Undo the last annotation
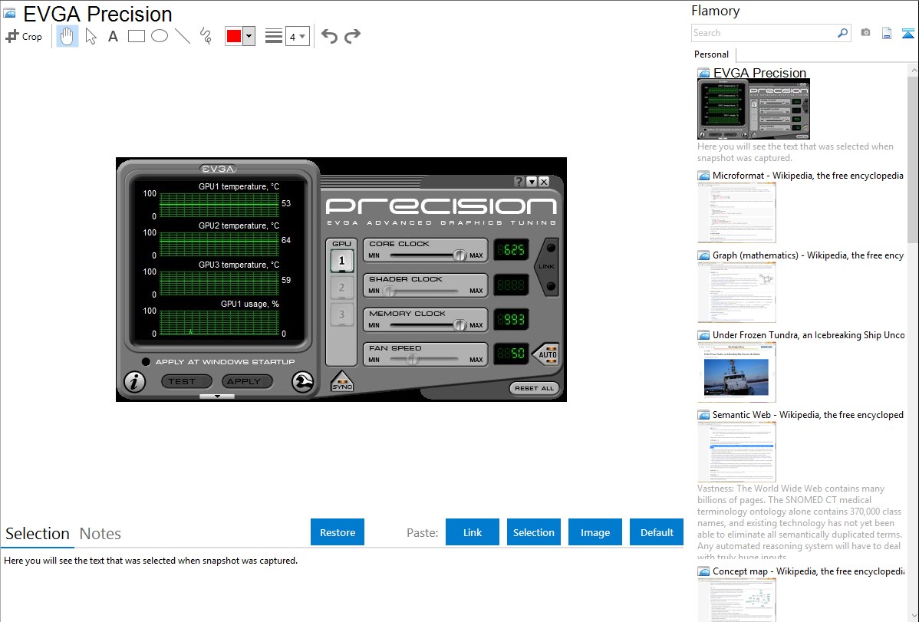The image size is (919, 622). pyautogui.click(x=329, y=36)
